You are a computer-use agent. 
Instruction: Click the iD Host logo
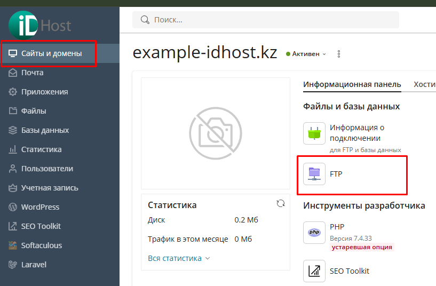tap(39, 25)
